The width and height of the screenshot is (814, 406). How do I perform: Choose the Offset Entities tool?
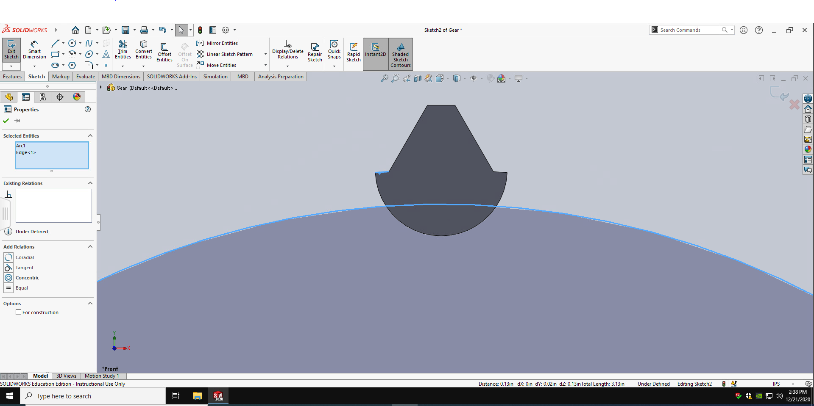tap(164, 52)
